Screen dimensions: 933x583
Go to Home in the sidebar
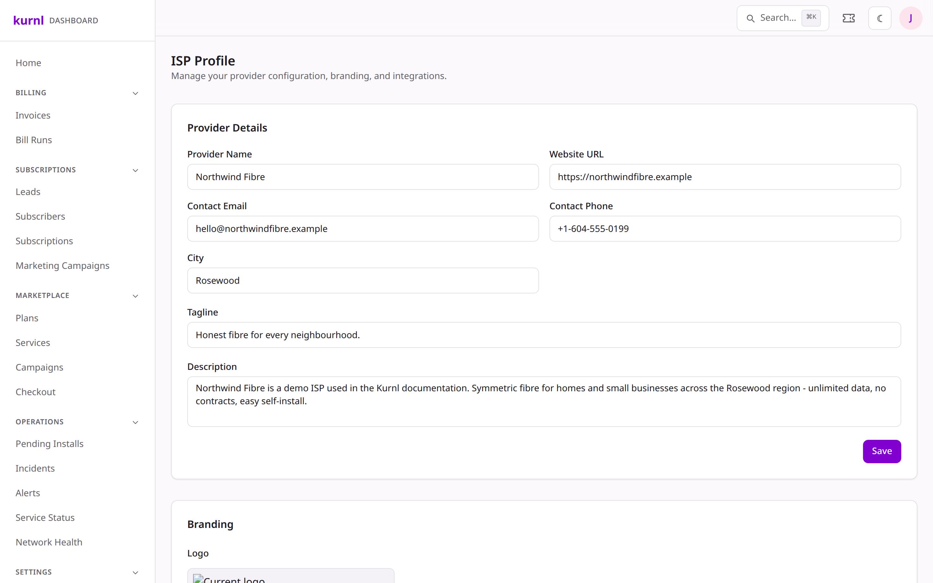(28, 63)
